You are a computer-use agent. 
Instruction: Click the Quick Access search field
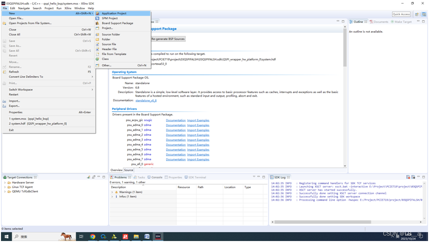tap(401, 14)
